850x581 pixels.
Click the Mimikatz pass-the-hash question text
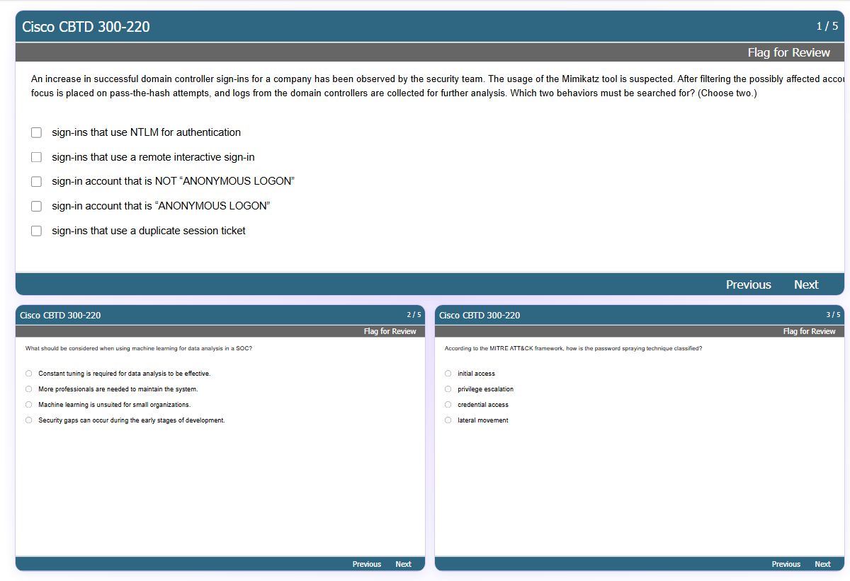(x=438, y=86)
